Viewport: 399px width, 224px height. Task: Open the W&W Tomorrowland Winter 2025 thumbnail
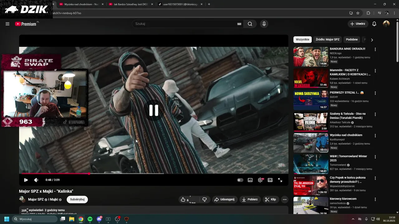311,164
